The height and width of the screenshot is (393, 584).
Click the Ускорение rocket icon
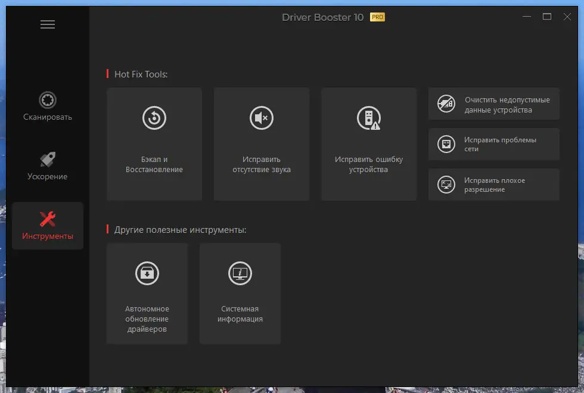(48, 160)
